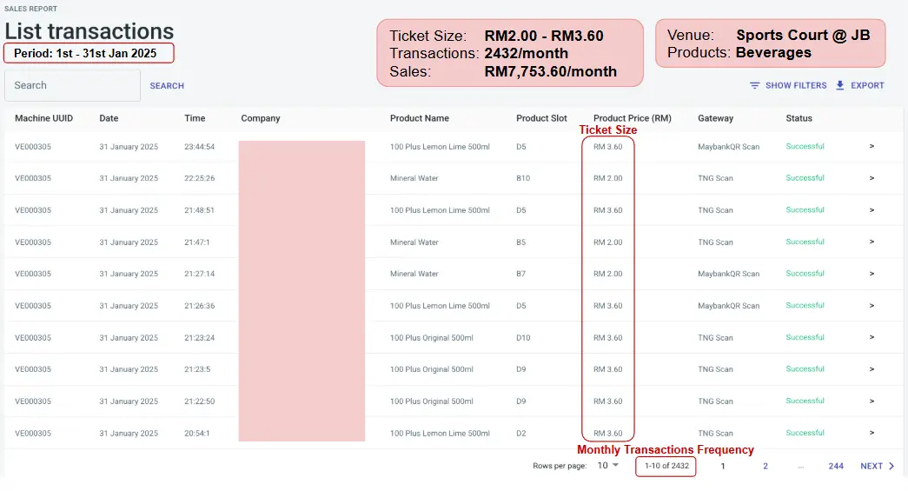This screenshot has width=908, height=491.
Task: Jump to last page 244
Action: click(x=836, y=467)
